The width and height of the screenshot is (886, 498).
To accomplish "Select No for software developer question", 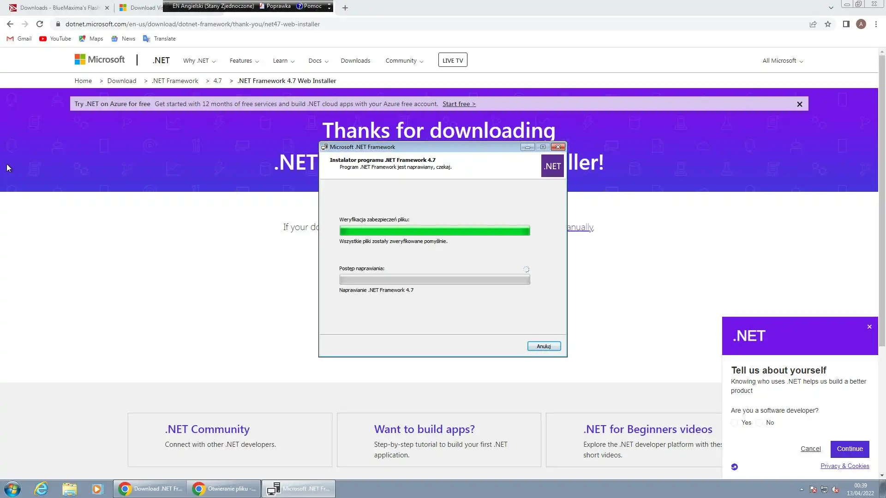I will point(760,423).
